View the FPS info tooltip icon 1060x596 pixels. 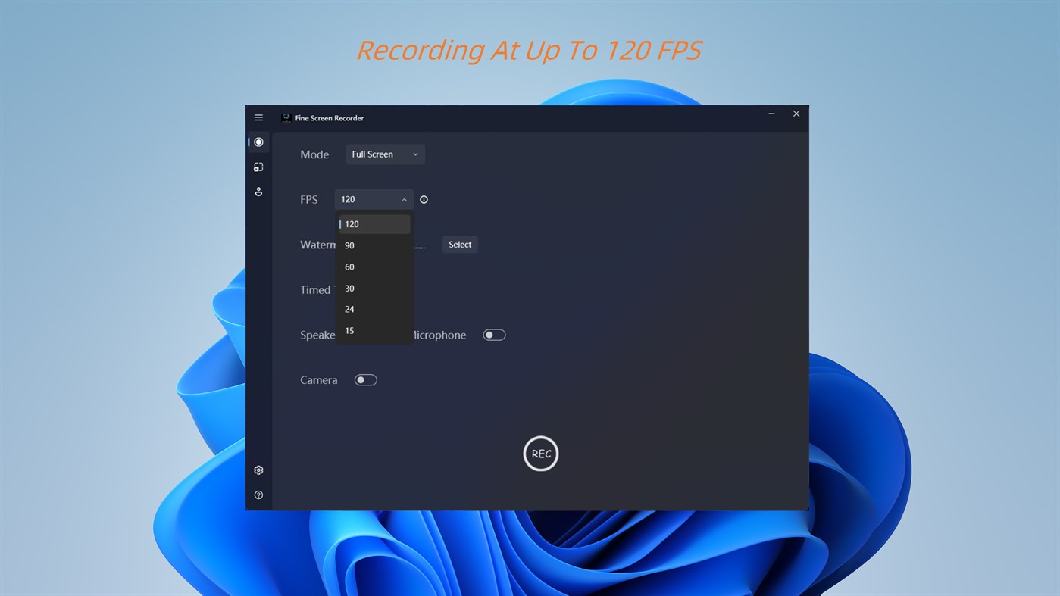pos(424,198)
